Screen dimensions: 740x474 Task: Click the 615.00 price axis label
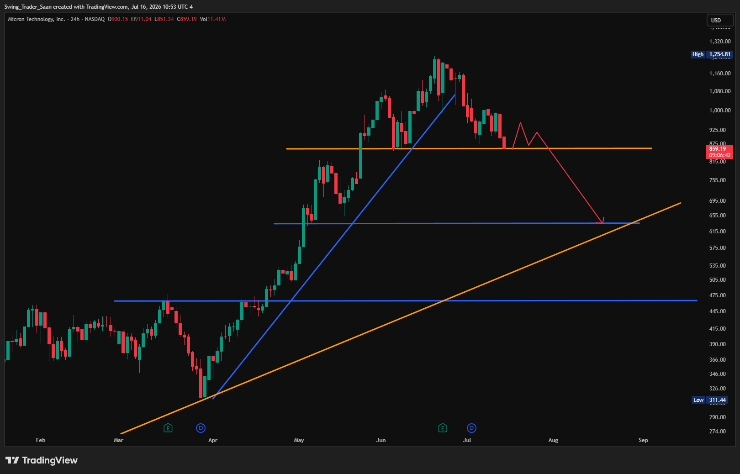coord(718,232)
